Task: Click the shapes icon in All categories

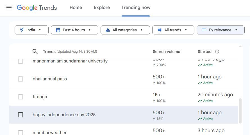Action: click(108, 30)
